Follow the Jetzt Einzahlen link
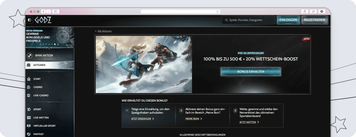The width and height of the screenshot is (356, 137). pyautogui.click(x=141, y=119)
